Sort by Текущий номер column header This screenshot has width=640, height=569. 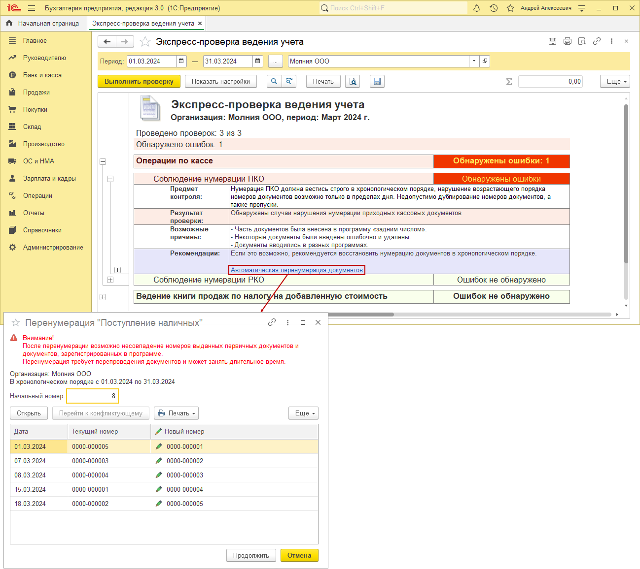[x=109, y=431]
